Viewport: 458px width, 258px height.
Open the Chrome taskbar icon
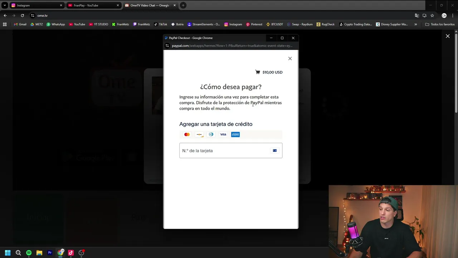tap(60, 253)
